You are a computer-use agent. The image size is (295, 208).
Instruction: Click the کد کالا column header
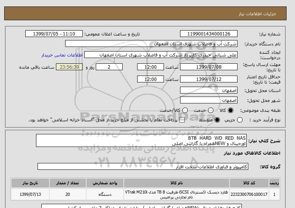[x=249, y=183]
